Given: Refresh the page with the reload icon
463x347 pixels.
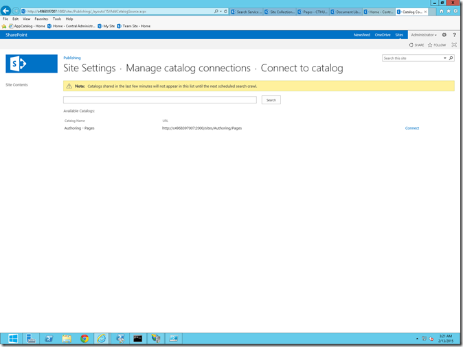Looking at the screenshot, I should pos(225,11).
